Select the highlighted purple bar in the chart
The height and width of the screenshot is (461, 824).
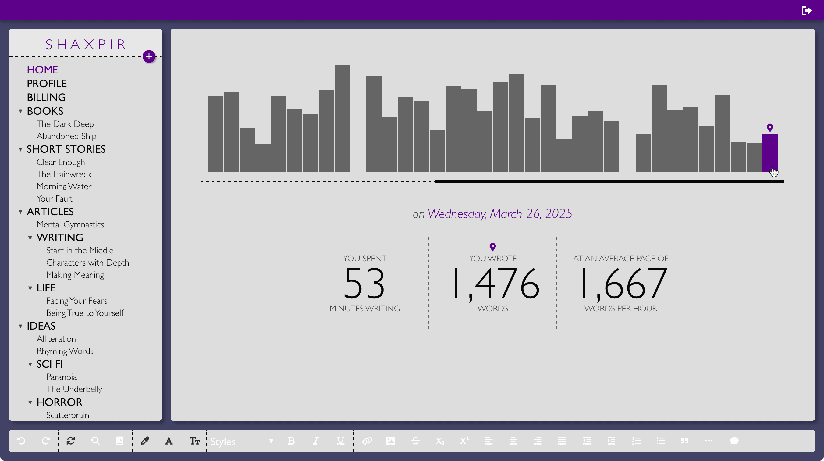(770, 154)
